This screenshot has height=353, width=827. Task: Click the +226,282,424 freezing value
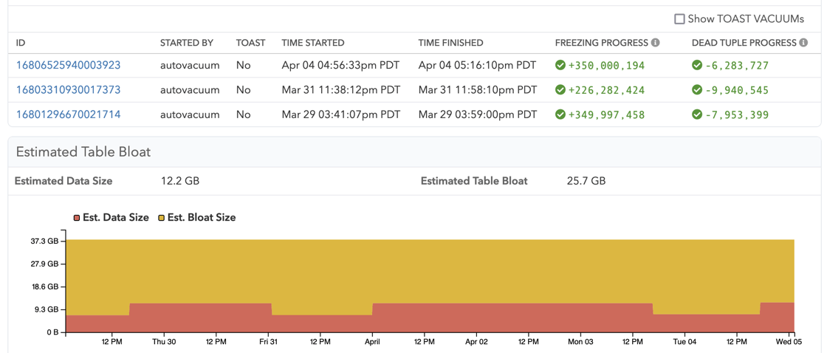606,90
